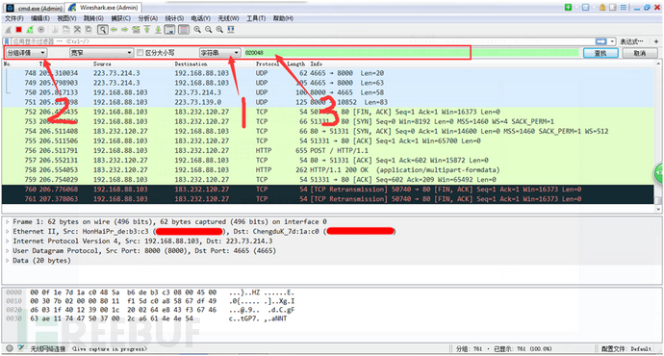Open the 分析(A) menu
The height and width of the screenshot is (356, 664).
148,18
